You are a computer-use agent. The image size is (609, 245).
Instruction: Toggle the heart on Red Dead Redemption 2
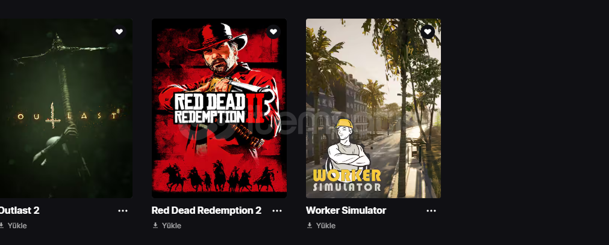pos(273,32)
